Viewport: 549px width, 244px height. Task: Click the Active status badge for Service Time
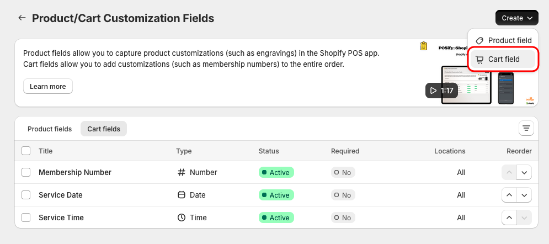(x=276, y=218)
